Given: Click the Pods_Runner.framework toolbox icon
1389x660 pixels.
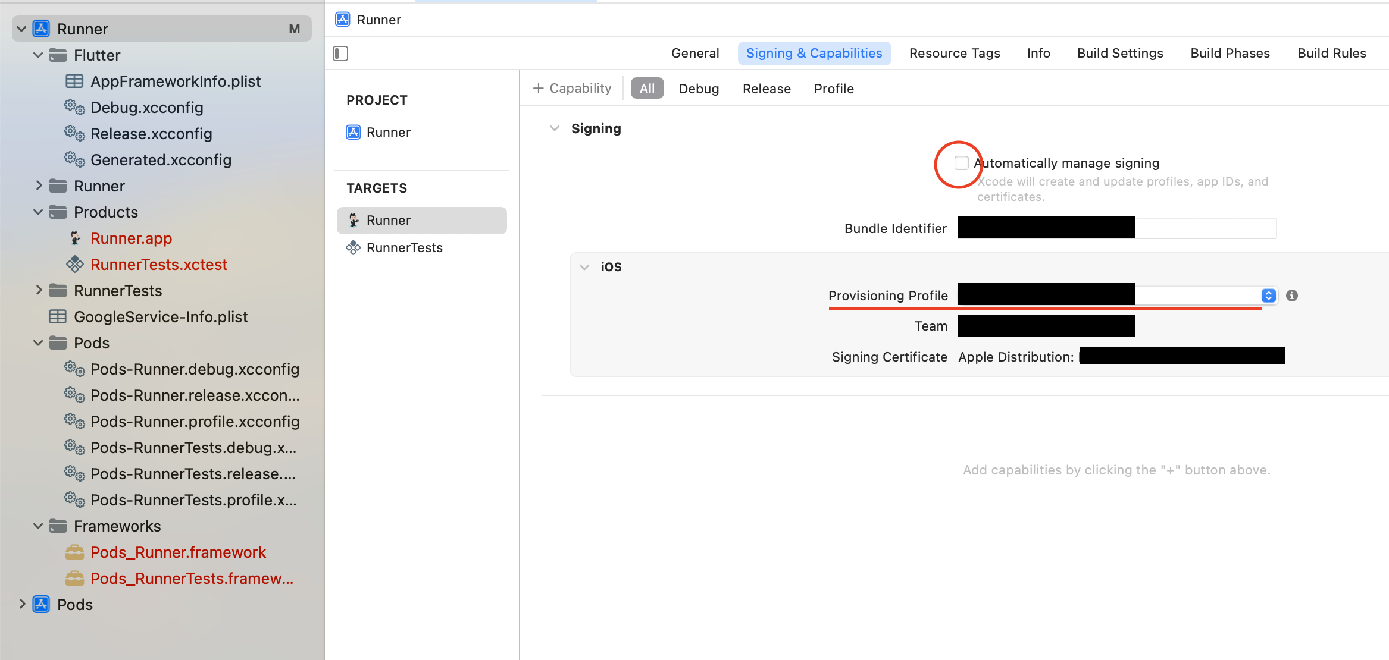Looking at the screenshot, I should click(x=75, y=552).
